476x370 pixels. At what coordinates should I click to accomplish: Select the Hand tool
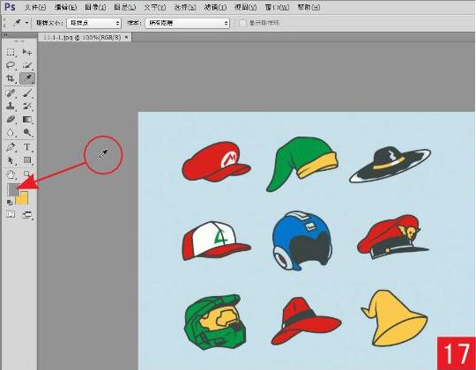coord(11,174)
